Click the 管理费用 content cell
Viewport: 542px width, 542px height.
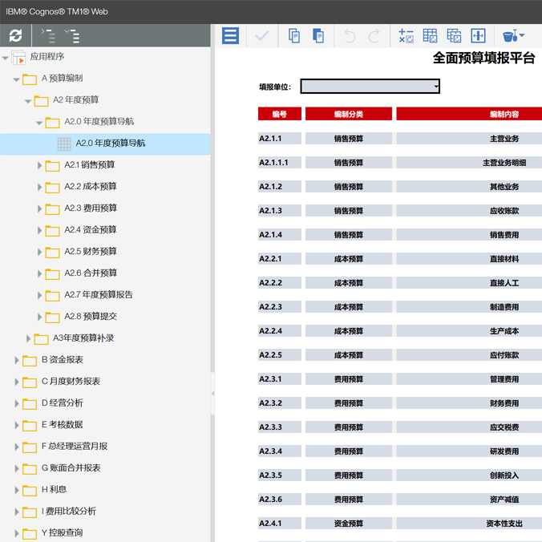(x=469, y=379)
